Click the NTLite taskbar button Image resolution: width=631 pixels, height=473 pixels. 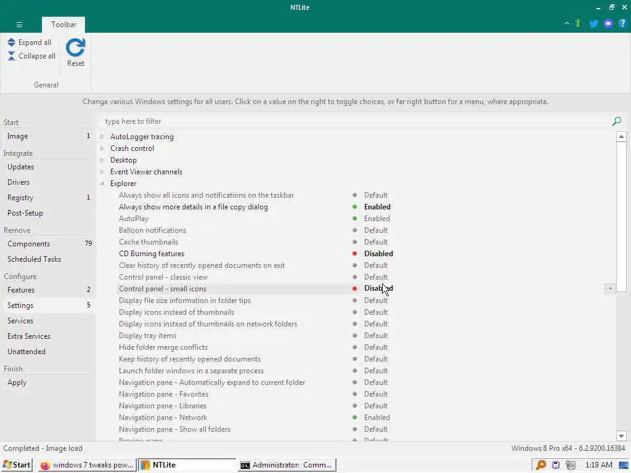coord(187,465)
